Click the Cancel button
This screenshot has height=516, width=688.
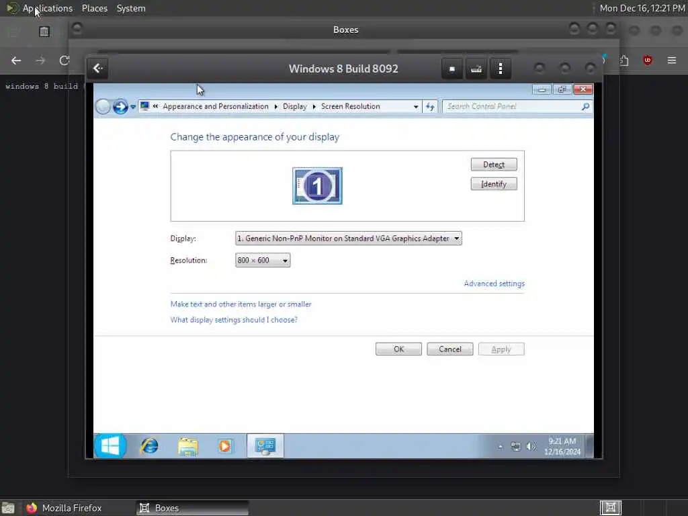(449, 349)
